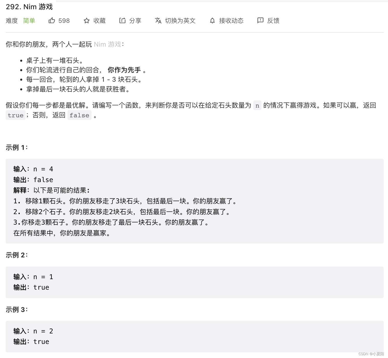Click the star favorite icon

coord(87,20)
